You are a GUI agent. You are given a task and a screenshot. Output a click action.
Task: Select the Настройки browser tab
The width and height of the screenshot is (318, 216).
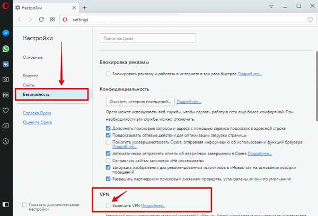pyautogui.click(x=46, y=8)
